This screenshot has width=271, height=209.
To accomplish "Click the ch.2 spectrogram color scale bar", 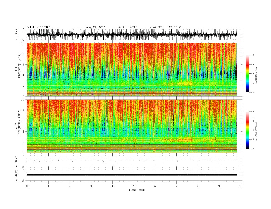I will 247,130.
